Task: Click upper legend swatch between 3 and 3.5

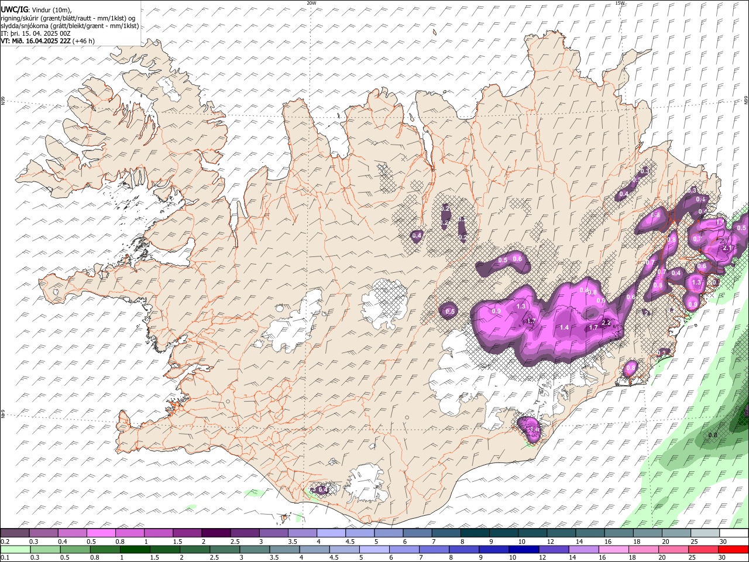Action: 274,533
